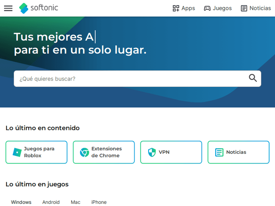Select the Windows platform tab
This screenshot has width=275, height=206.
[21, 202]
